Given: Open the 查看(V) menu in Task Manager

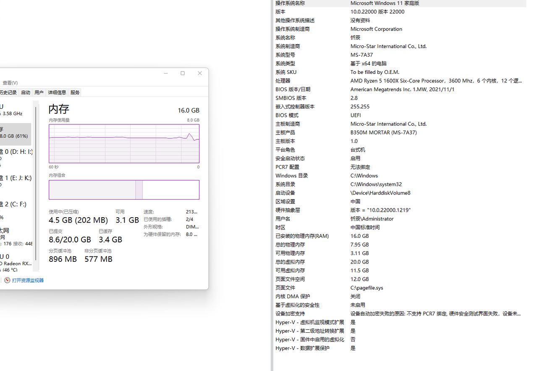Looking at the screenshot, I should click(x=10, y=83).
